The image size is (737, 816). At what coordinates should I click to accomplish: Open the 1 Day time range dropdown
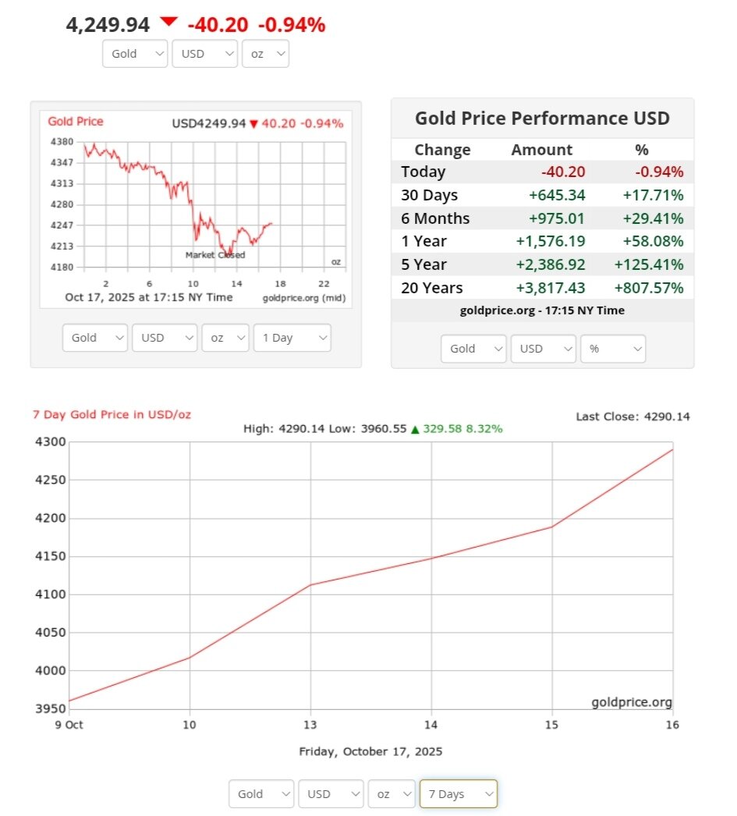point(292,338)
